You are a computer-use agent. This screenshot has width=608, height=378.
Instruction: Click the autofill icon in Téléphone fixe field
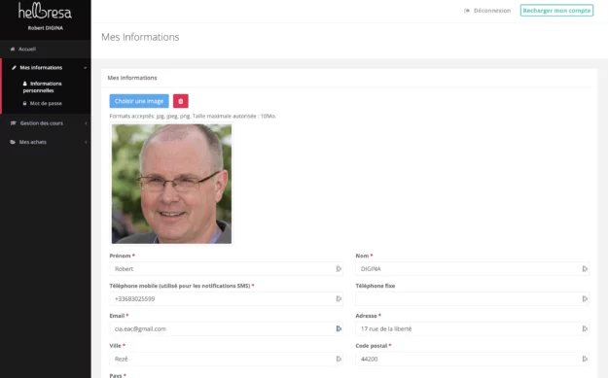(x=585, y=298)
